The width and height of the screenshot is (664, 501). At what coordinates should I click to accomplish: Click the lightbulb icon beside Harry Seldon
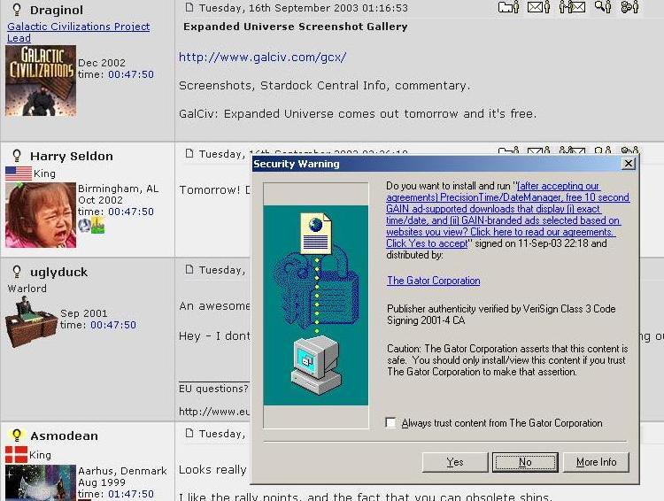tap(16, 156)
